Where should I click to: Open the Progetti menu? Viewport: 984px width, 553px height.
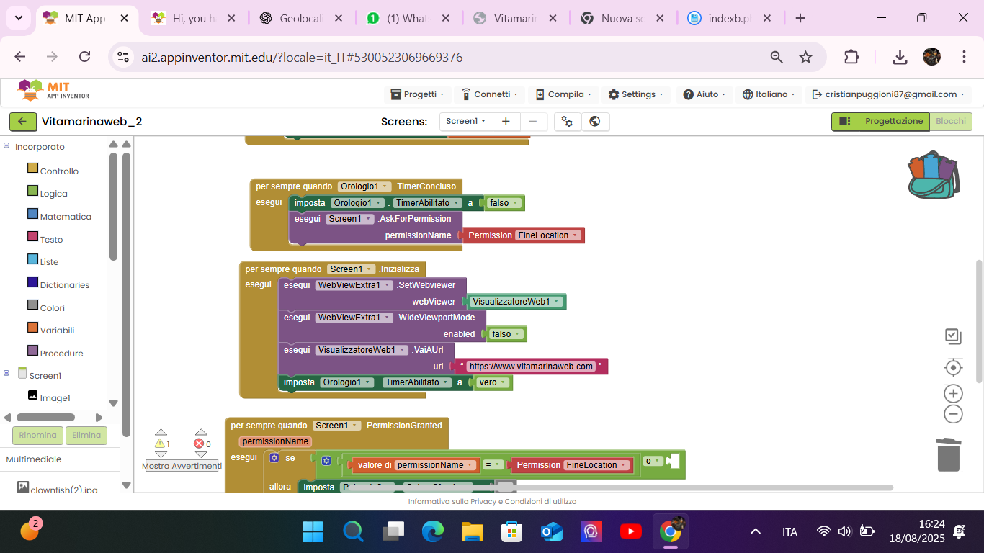(421, 94)
